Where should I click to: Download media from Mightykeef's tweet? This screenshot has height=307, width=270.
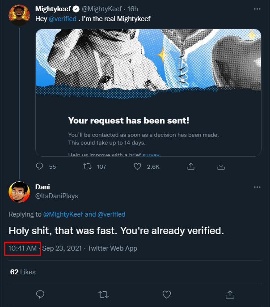click(x=220, y=166)
